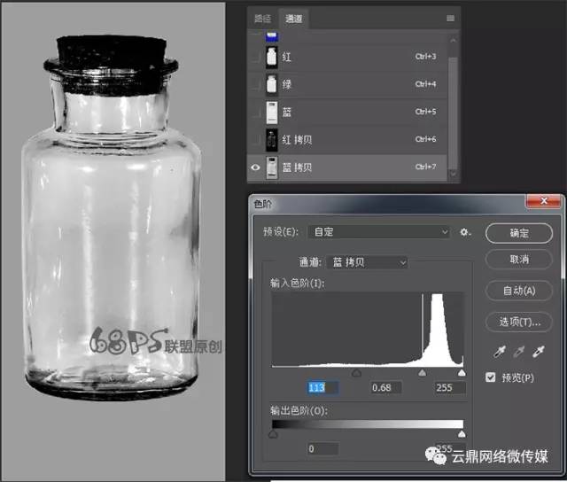Screen dimensions: 567x482
Task: Hide the 蓝 拷贝 channel via eye icon
Action: pyautogui.click(x=255, y=167)
